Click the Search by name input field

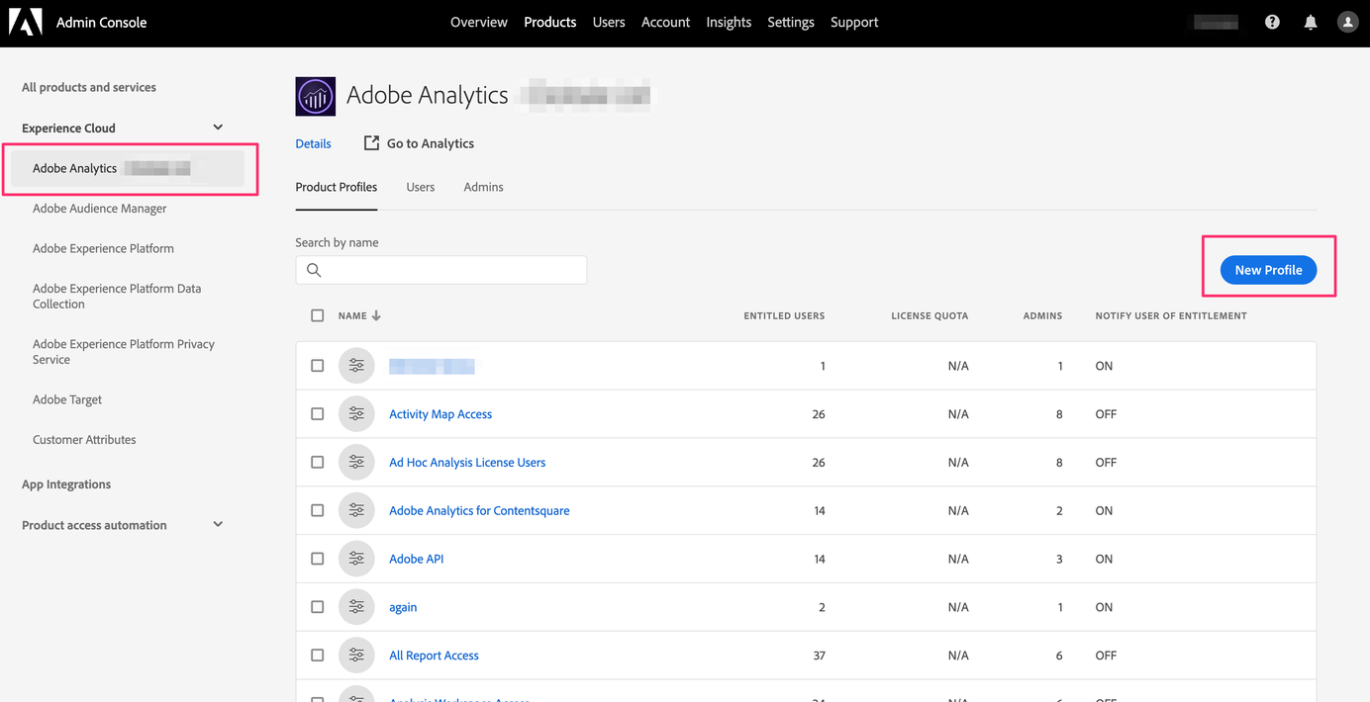click(x=441, y=270)
